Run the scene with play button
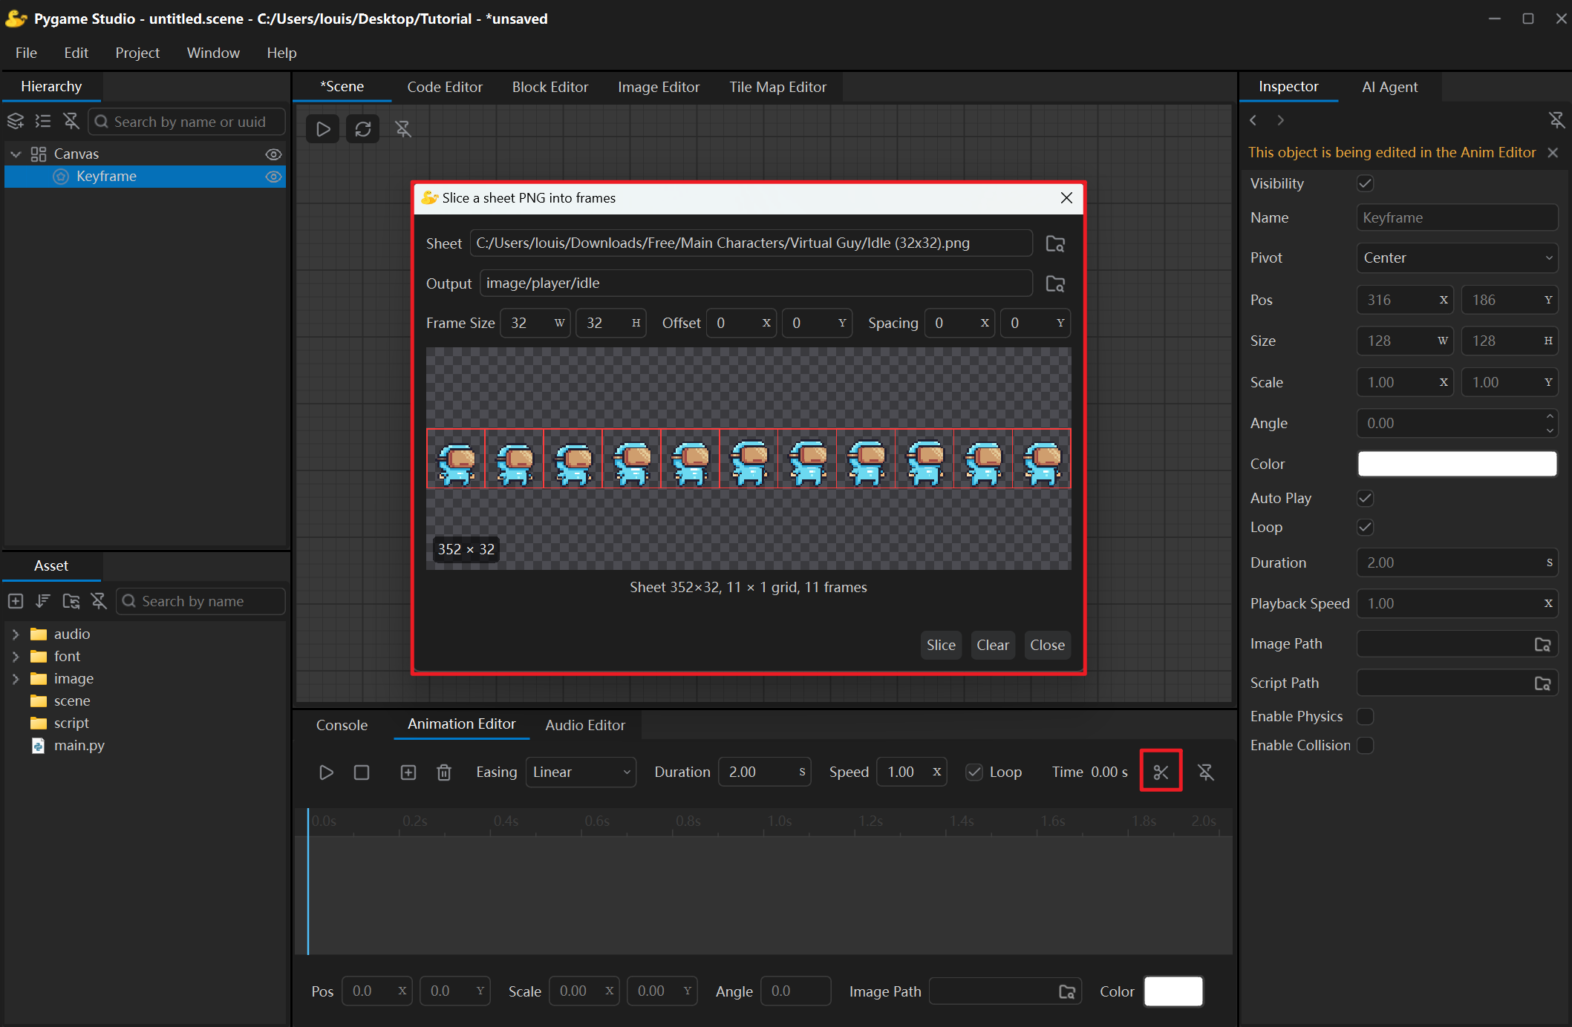 click(323, 129)
